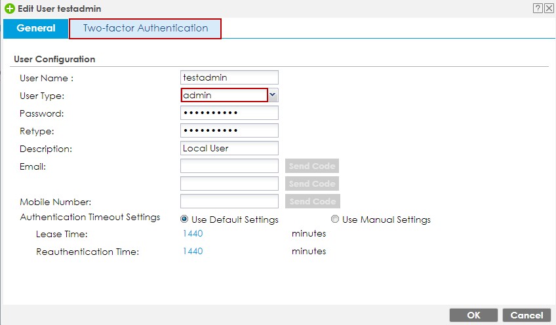Click the second Email input field

(229, 183)
